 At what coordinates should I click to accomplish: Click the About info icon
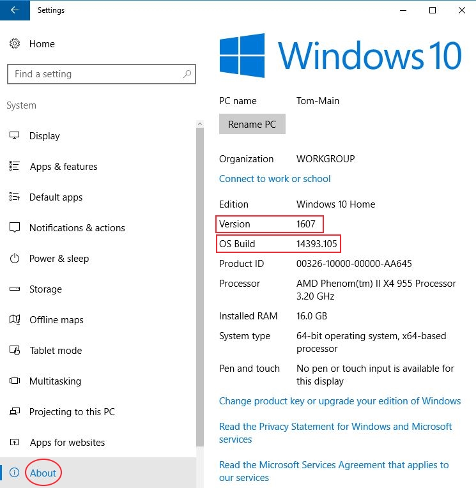14,473
